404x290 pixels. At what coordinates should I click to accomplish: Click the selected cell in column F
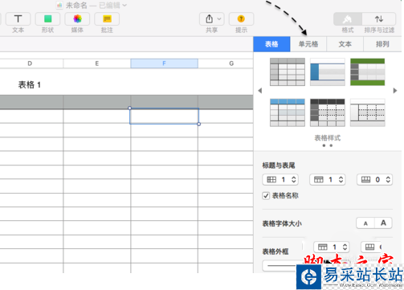tap(164, 116)
